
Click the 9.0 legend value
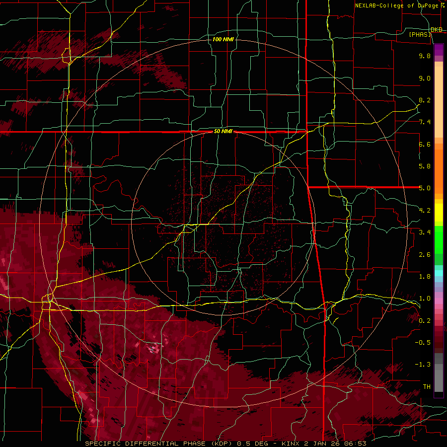pos(425,78)
